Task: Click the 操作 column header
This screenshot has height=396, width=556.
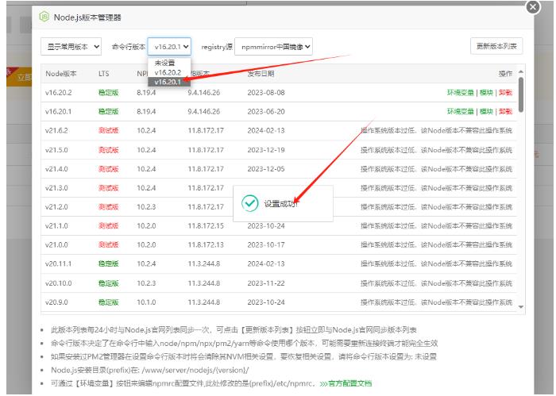Action: click(x=505, y=74)
